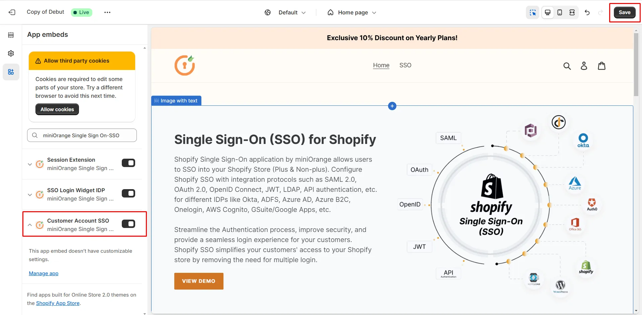Screen dimensions: 642x315
Task: Click the Okta logo in SSO diagram
Action: tap(583, 141)
